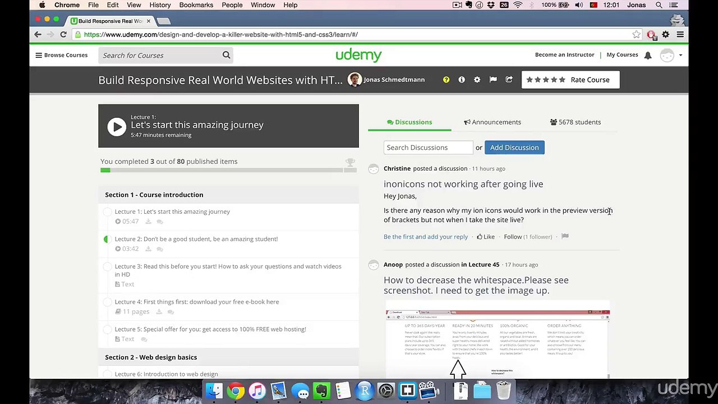Switch to the Announcements tab

[x=493, y=122]
